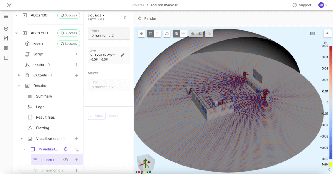Open the paint bucket color settings icon
The height and width of the screenshot is (174, 333).
point(327,33)
